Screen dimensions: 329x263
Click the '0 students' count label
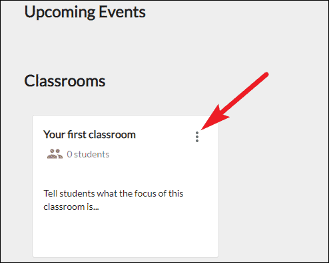point(88,154)
